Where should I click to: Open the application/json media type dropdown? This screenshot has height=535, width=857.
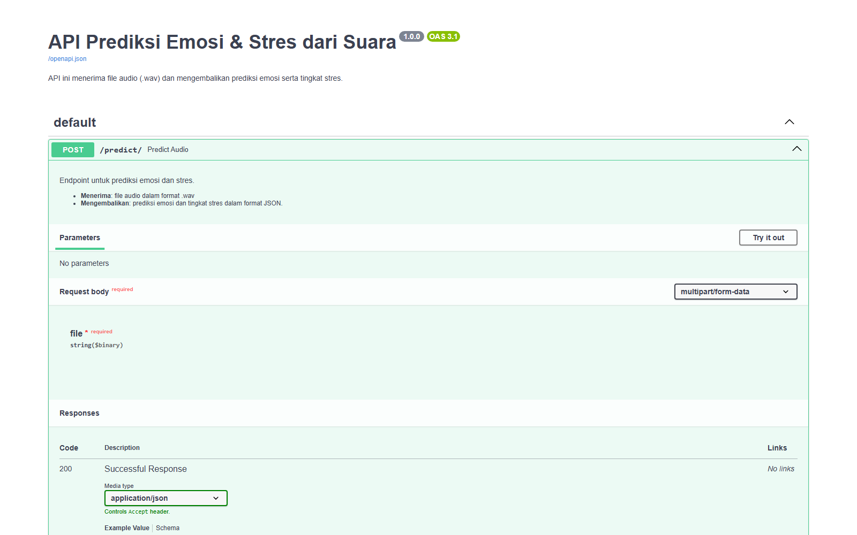[166, 498]
